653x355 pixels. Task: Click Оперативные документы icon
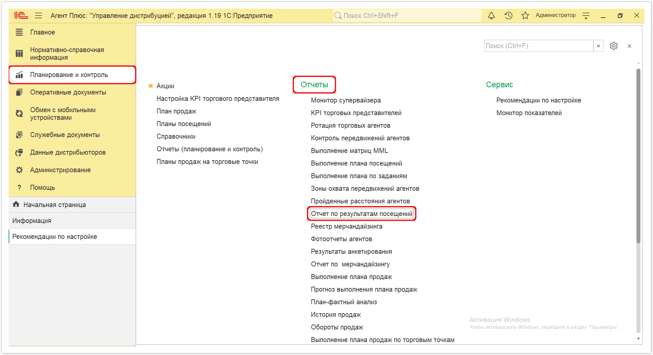[x=19, y=92]
